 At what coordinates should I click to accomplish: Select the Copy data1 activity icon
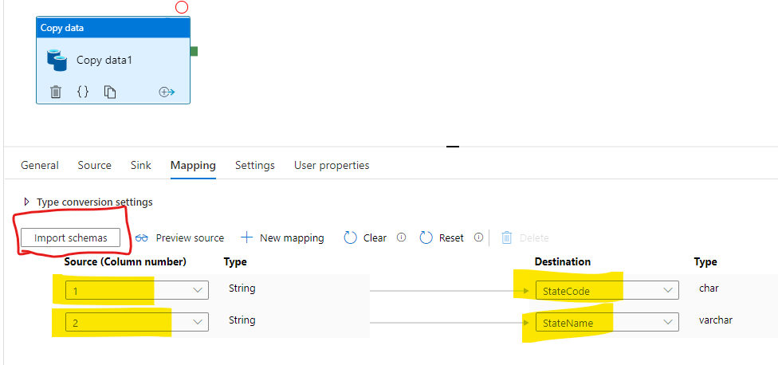(57, 60)
